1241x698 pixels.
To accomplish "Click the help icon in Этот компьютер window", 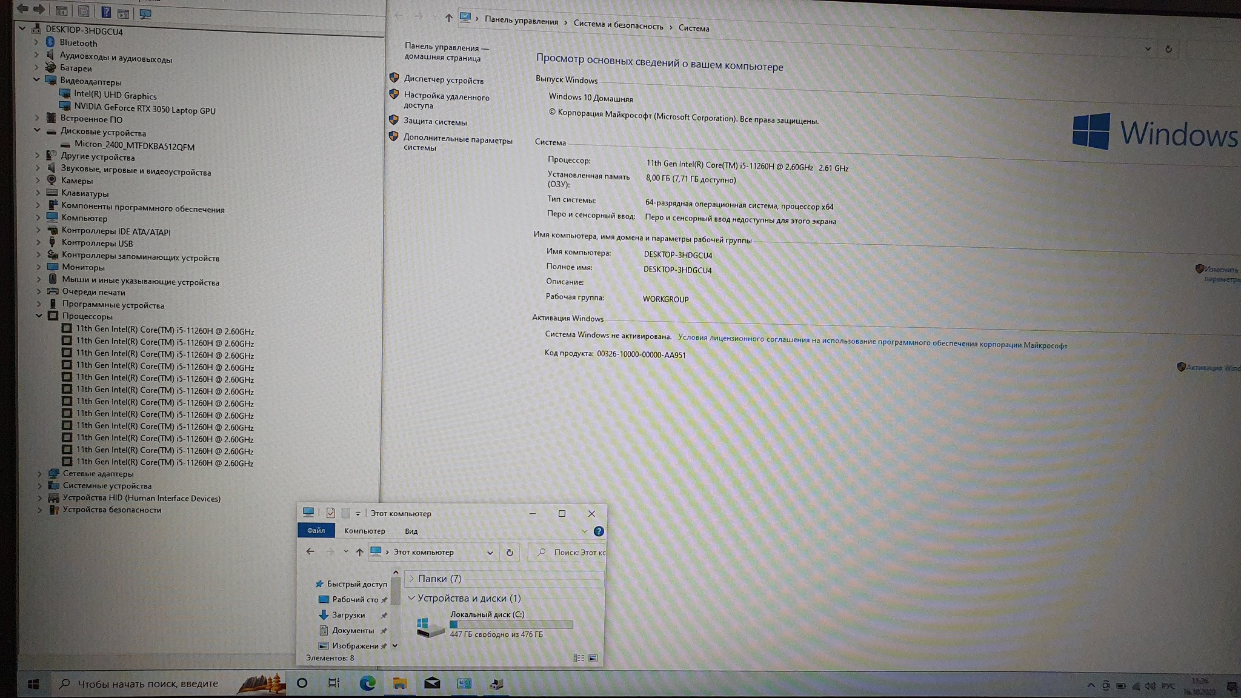I will pyautogui.click(x=599, y=531).
